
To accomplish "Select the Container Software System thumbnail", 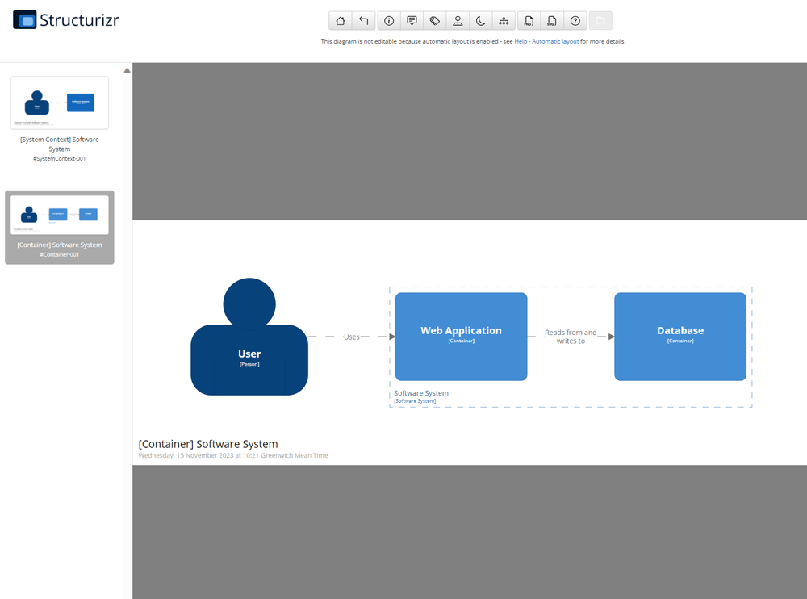I will (x=59, y=216).
